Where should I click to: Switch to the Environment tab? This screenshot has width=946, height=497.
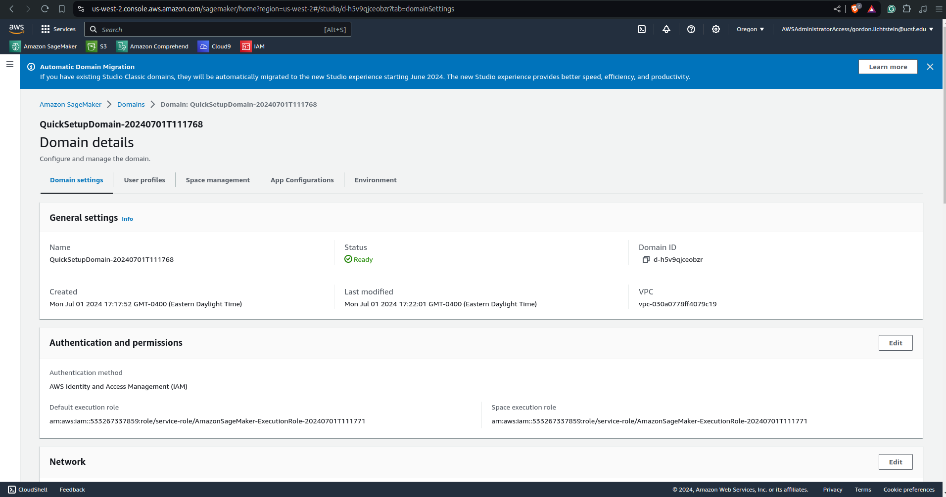376,180
